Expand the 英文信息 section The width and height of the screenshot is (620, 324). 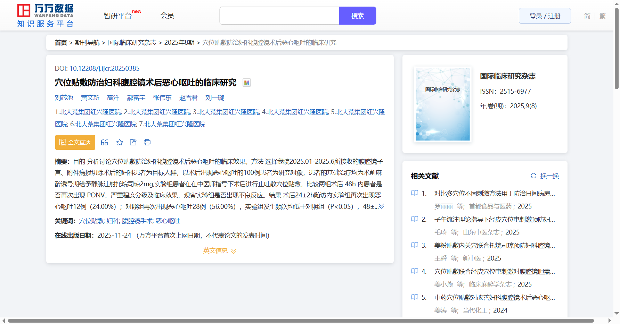click(x=220, y=251)
